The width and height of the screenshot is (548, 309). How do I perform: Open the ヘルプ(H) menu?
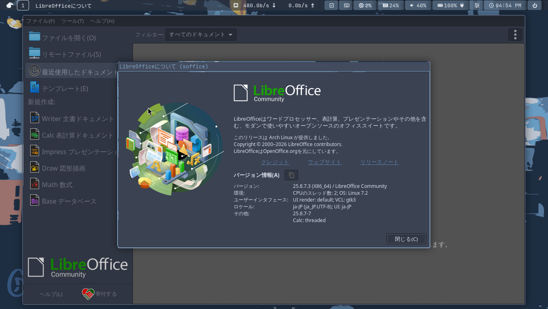(102, 21)
